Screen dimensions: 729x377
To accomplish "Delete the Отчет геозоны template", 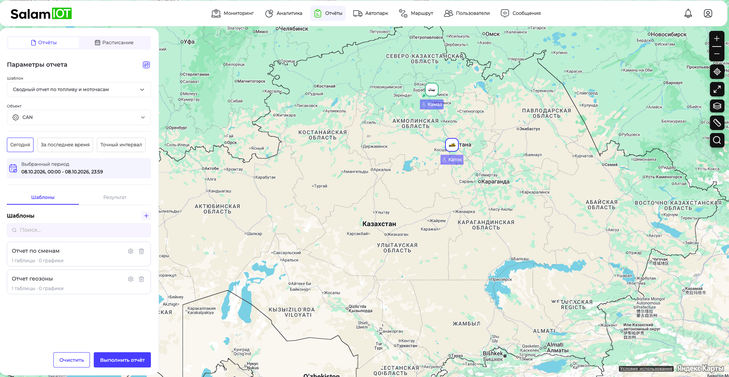I will pos(141,279).
